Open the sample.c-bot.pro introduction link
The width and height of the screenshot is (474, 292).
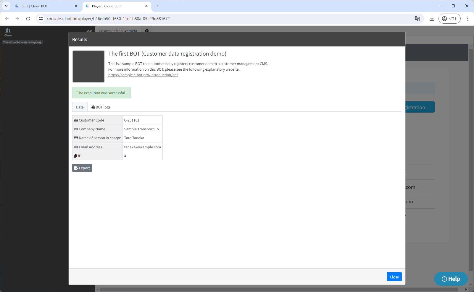point(143,75)
